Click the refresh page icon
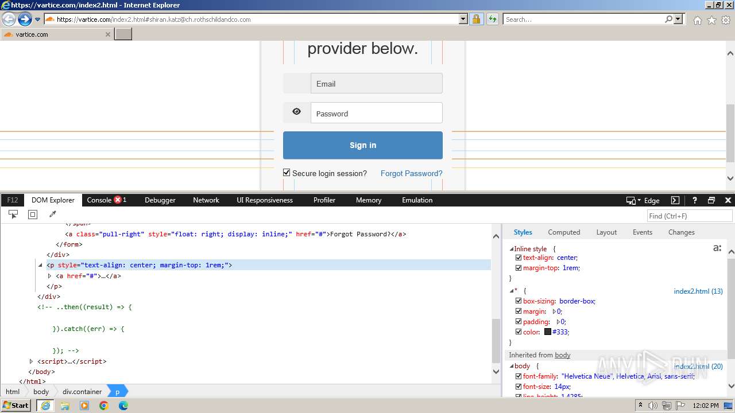Image resolution: width=735 pixels, height=413 pixels. [493, 19]
